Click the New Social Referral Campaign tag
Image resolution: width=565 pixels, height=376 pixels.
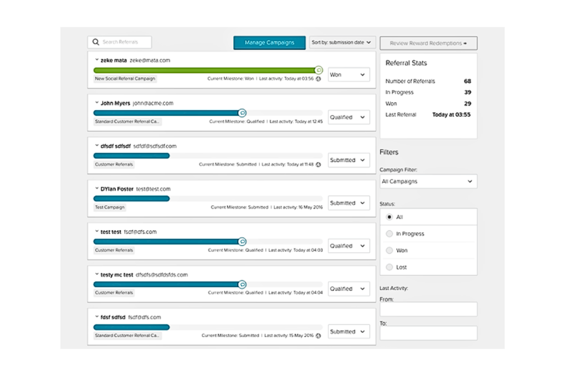[125, 78]
